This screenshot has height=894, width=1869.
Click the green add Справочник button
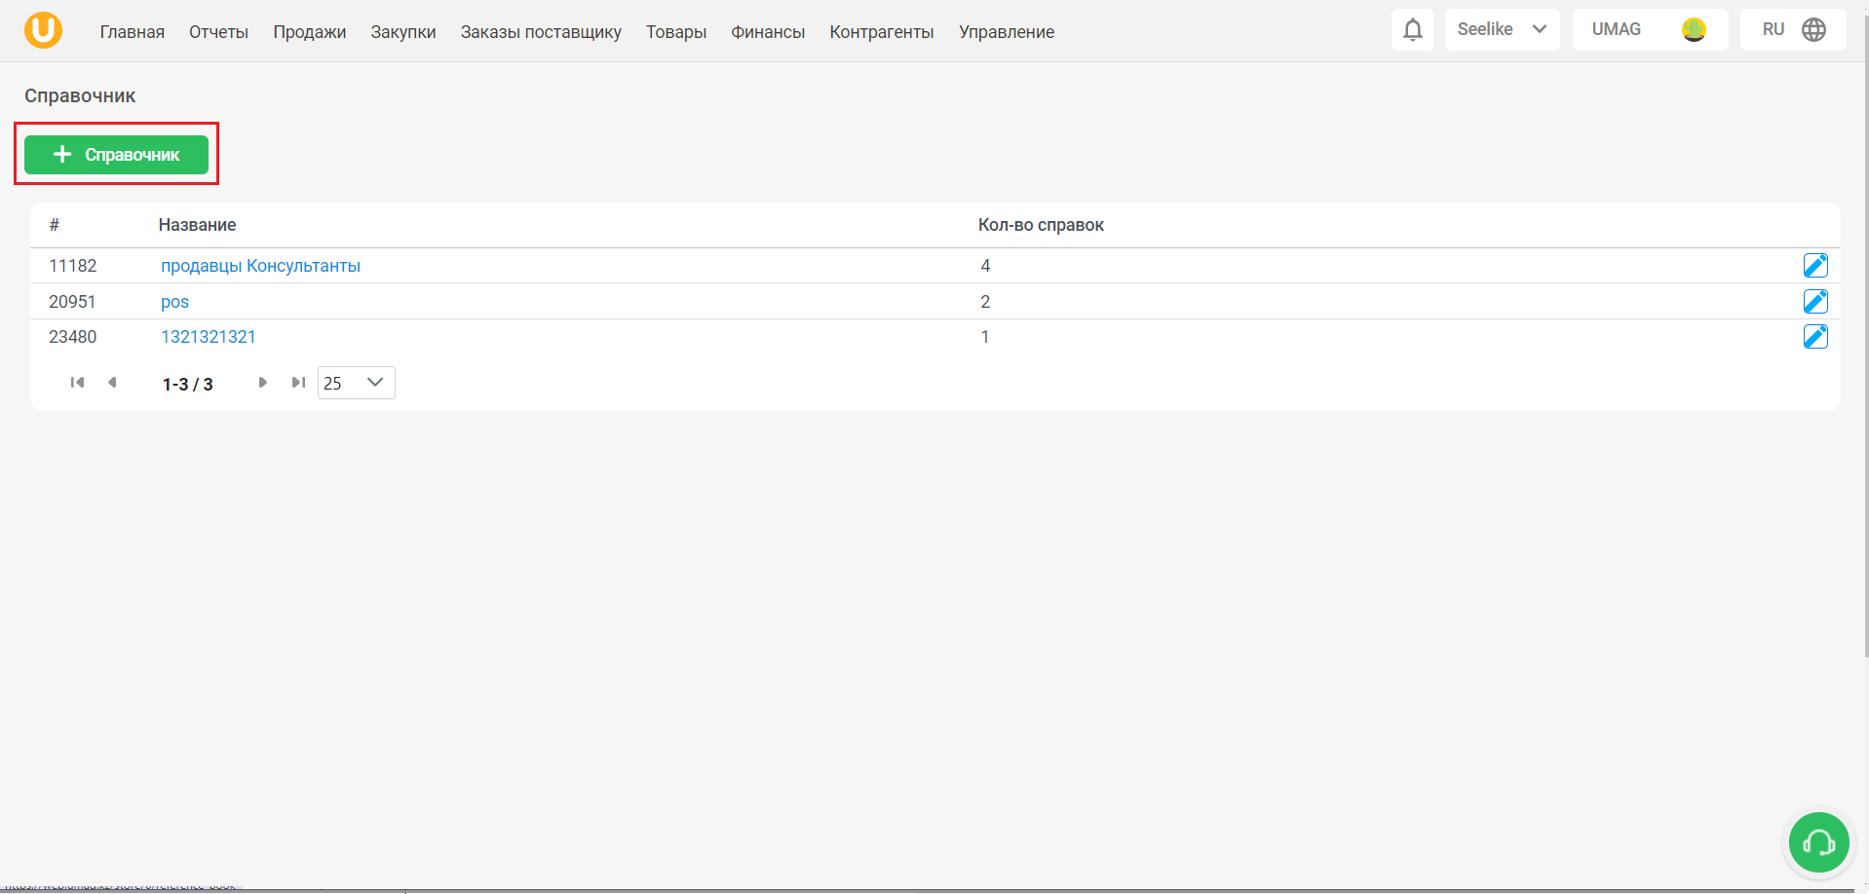click(x=116, y=155)
